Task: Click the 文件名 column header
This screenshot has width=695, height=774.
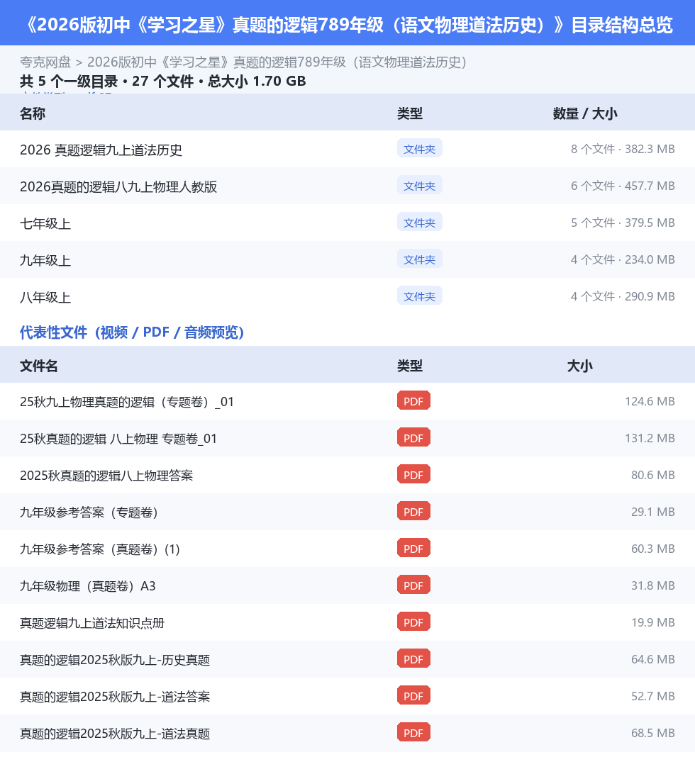Action: 39,366
